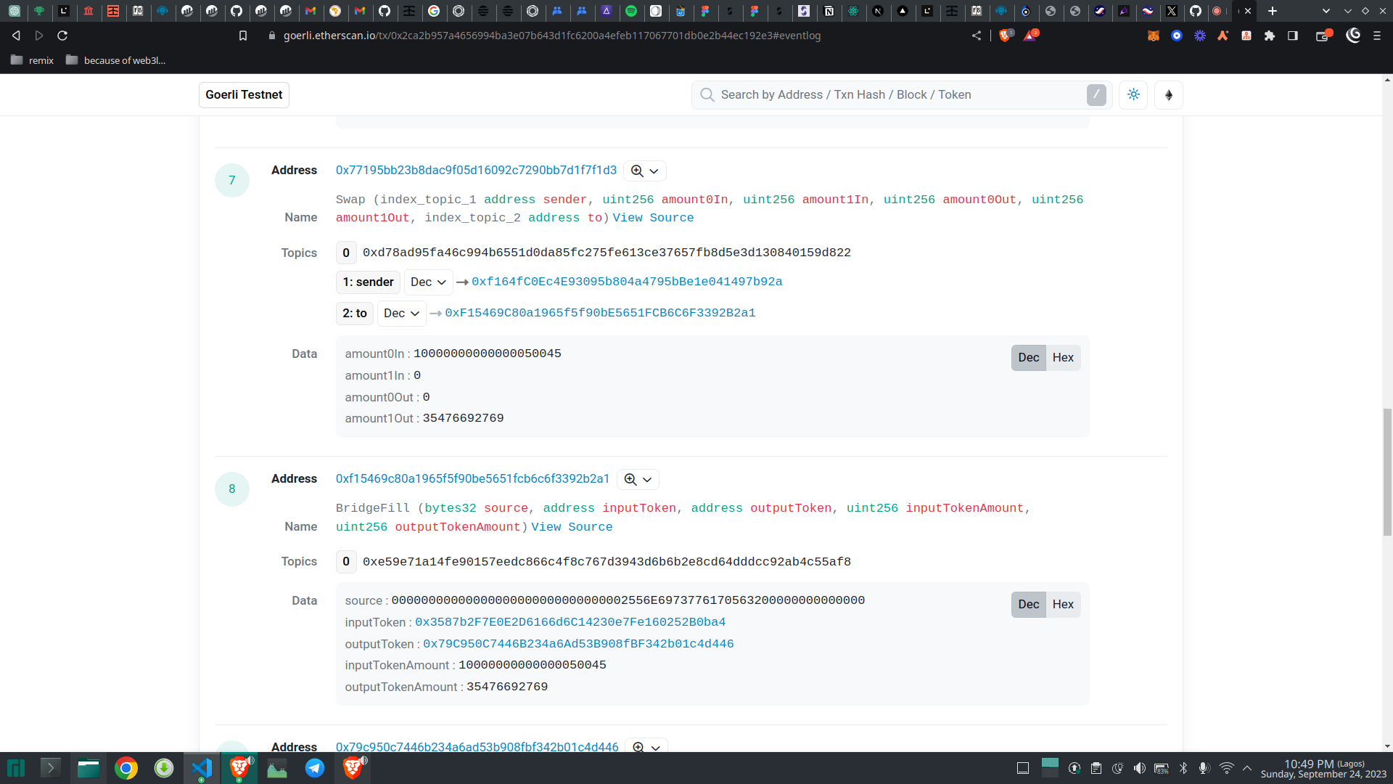
Task: Open the new tab plus button
Action: click(1272, 11)
